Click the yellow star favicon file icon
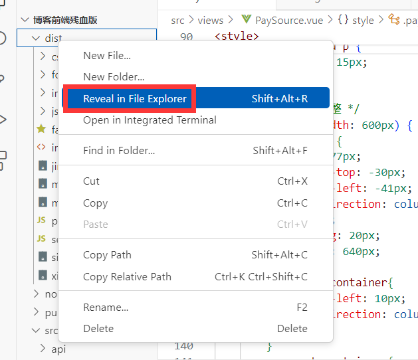418x360 pixels. pos(41,129)
